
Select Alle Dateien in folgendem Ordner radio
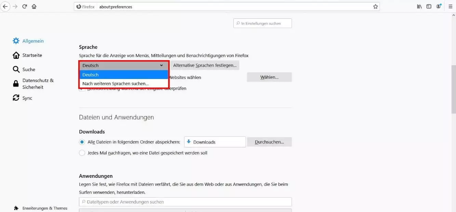tap(82, 142)
